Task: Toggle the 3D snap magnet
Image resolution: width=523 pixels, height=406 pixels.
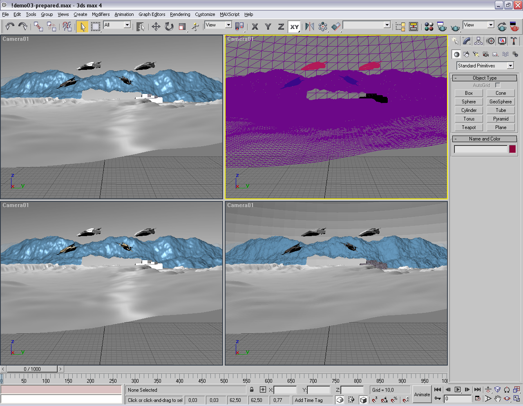Action: (374, 400)
